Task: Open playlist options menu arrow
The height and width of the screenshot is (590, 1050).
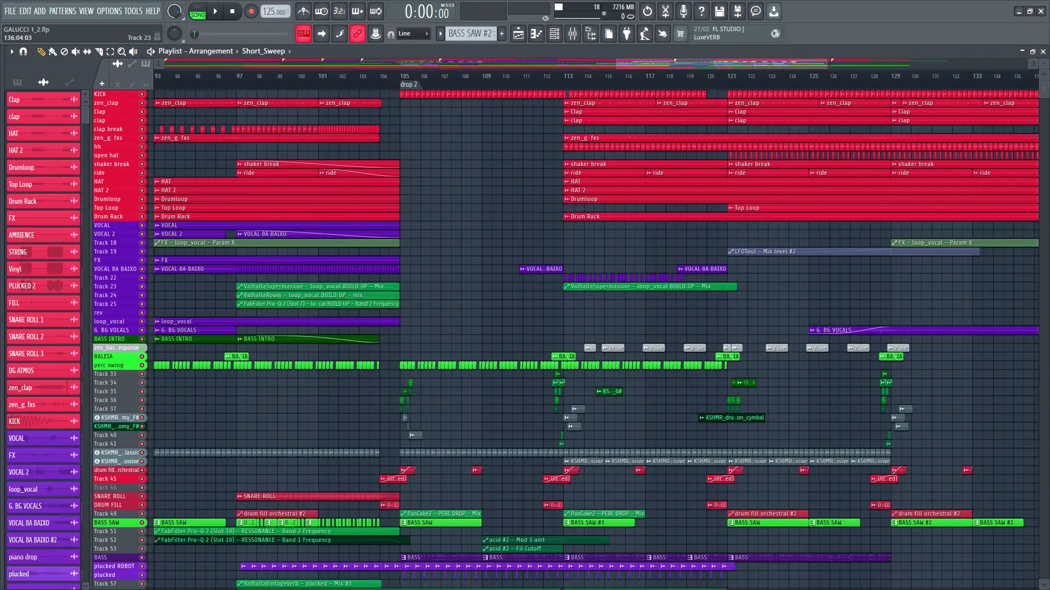Action: (x=11, y=51)
